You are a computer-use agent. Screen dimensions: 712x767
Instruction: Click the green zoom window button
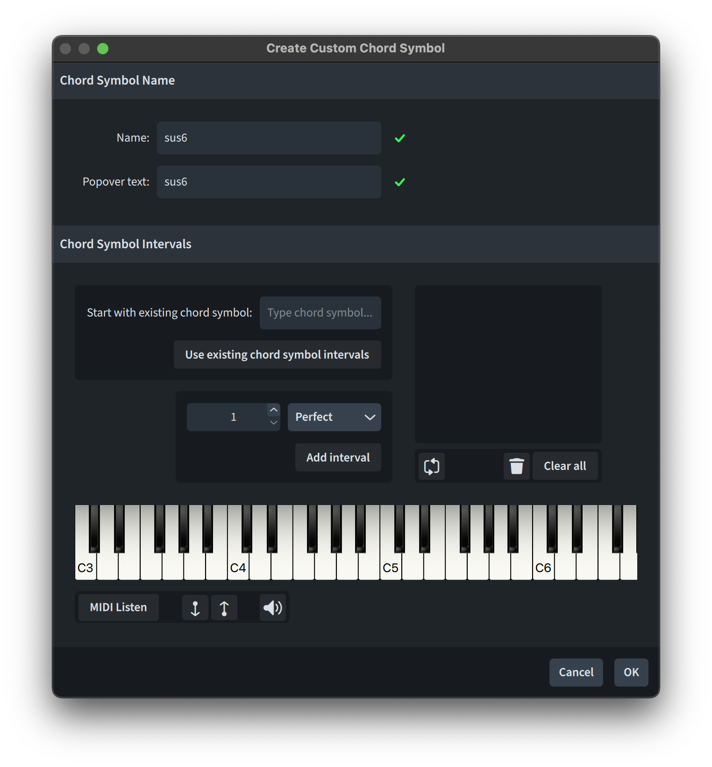pyautogui.click(x=103, y=49)
